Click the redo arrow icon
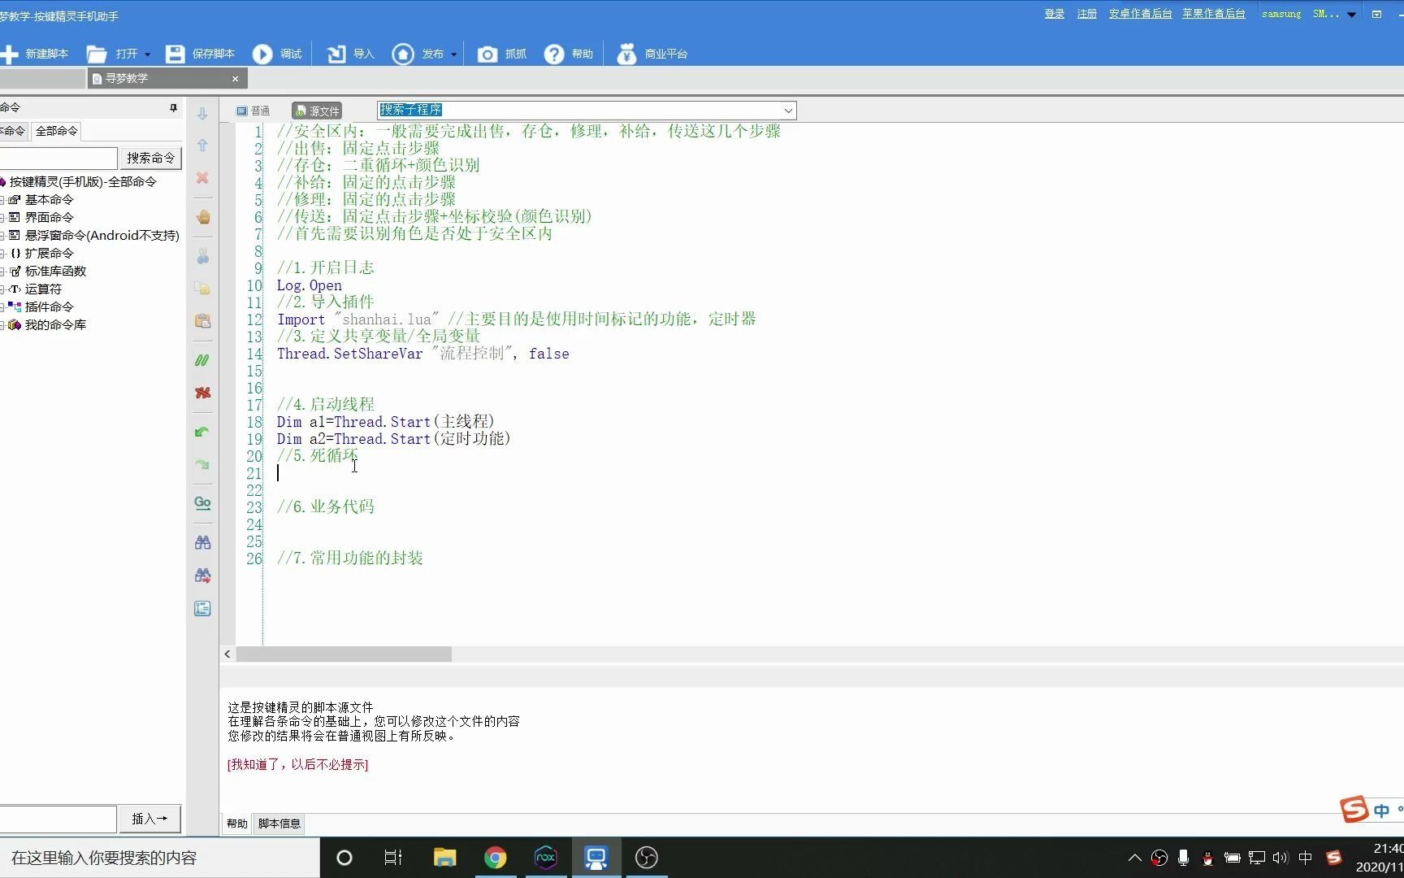This screenshot has height=878, width=1404. pos(202,464)
